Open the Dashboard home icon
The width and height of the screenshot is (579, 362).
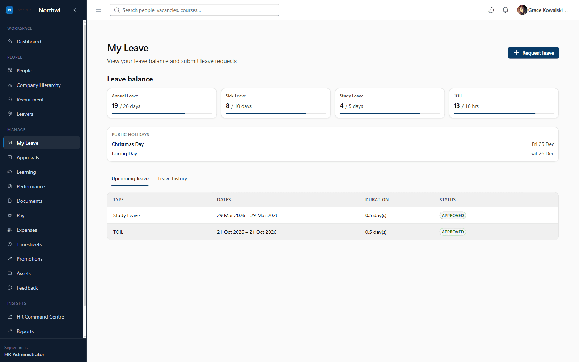tap(10, 42)
